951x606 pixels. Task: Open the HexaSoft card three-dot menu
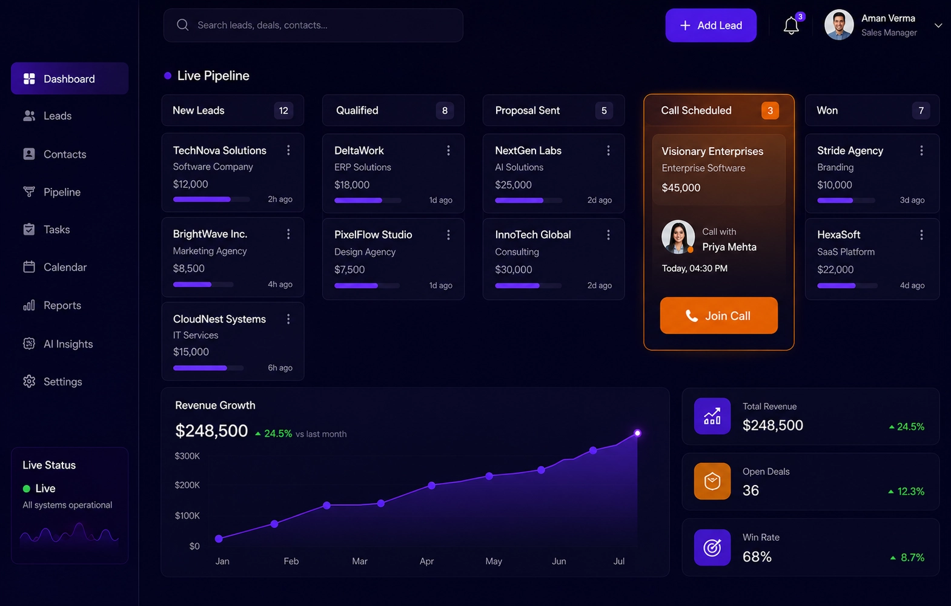tap(921, 235)
